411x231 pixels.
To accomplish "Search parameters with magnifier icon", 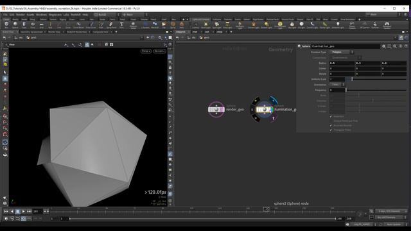I will click(395, 46).
